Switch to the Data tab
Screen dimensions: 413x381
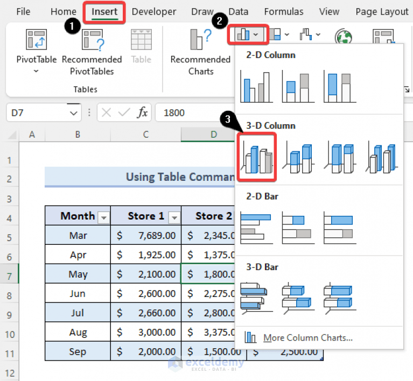[x=239, y=12]
